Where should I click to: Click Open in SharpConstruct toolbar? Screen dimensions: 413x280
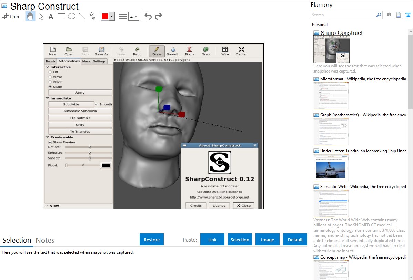(x=69, y=51)
